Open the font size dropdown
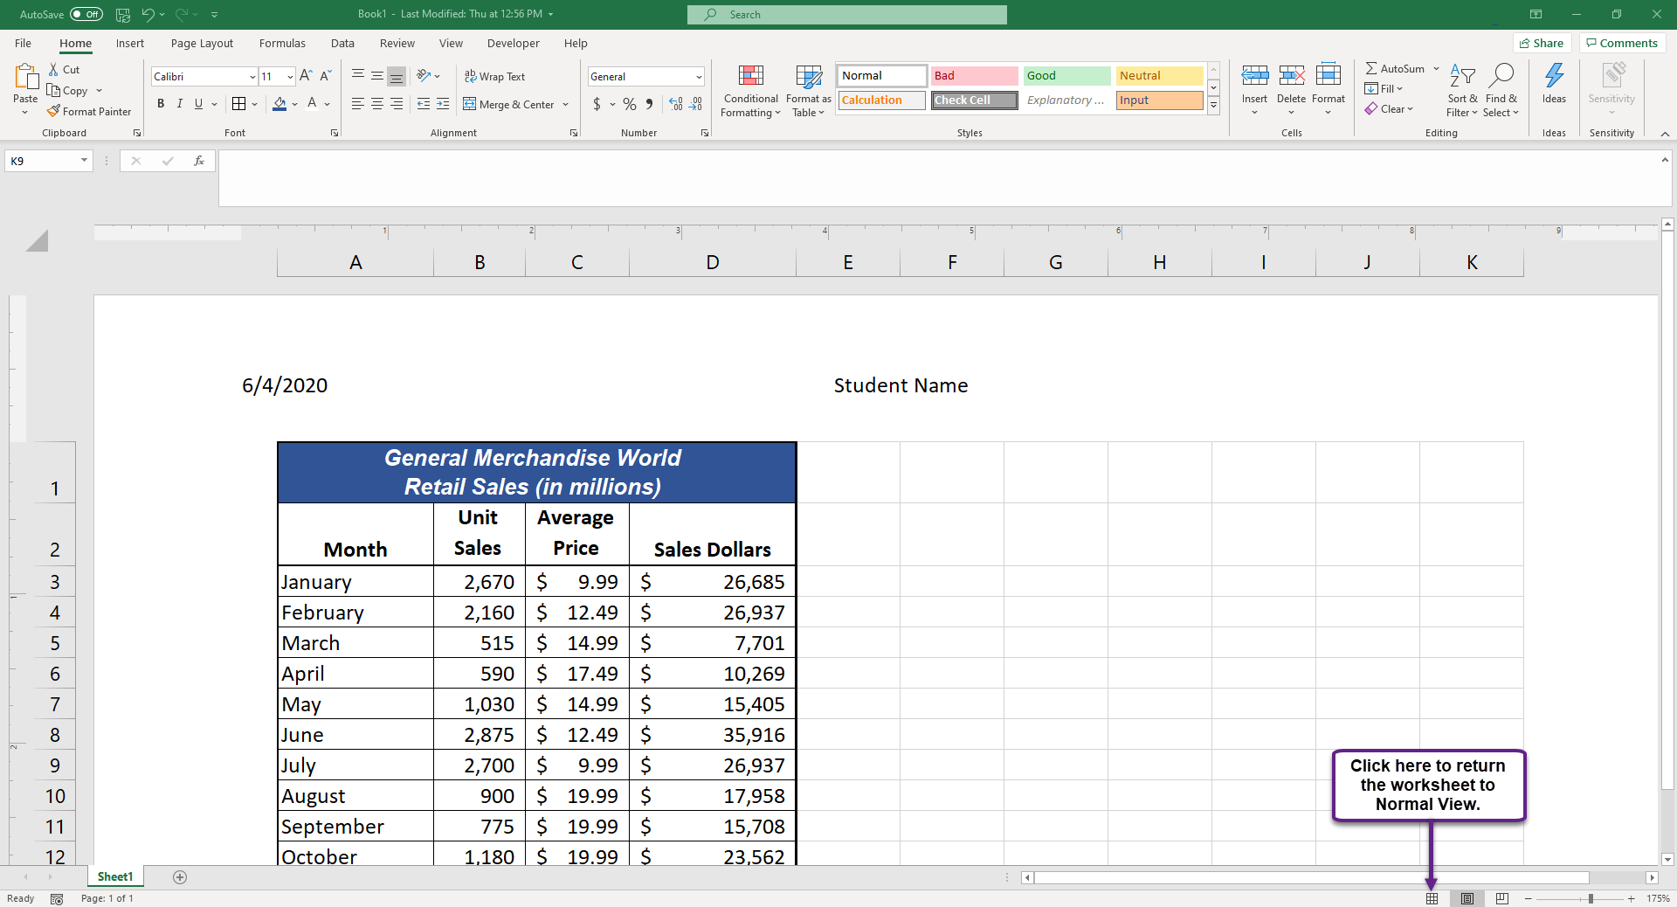The width and height of the screenshot is (1677, 907). tap(290, 77)
